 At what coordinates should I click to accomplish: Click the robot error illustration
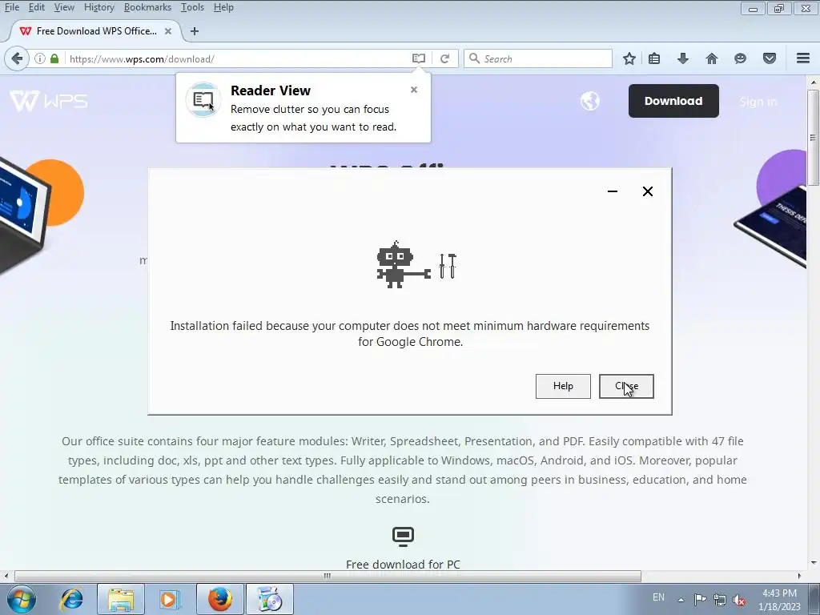tap(416, 264)
